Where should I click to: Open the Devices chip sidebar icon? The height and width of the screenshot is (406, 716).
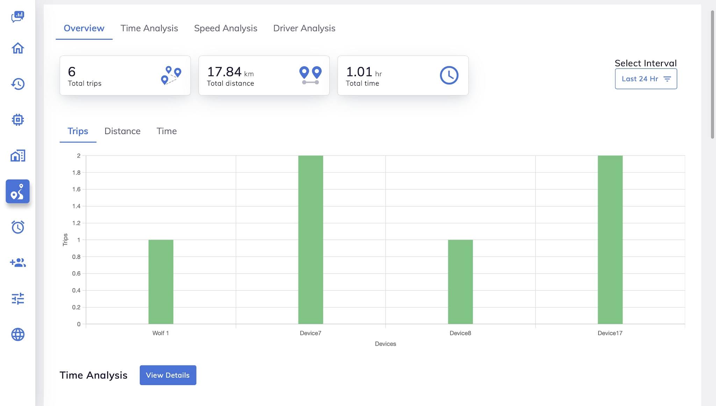(x=17, y=120)
